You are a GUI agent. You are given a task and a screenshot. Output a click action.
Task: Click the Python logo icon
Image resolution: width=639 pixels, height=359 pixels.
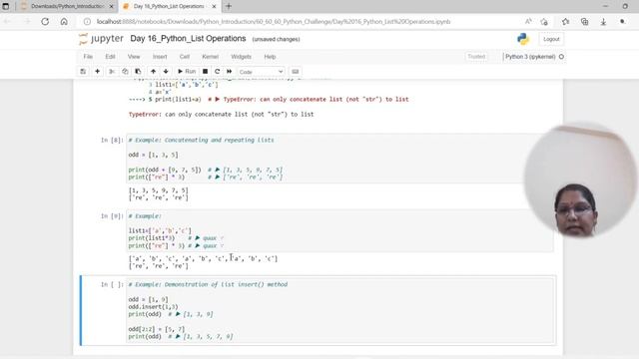click(523, 39)
